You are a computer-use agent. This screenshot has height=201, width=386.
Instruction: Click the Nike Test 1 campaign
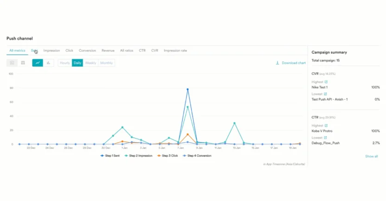click(x=320, y=87)
